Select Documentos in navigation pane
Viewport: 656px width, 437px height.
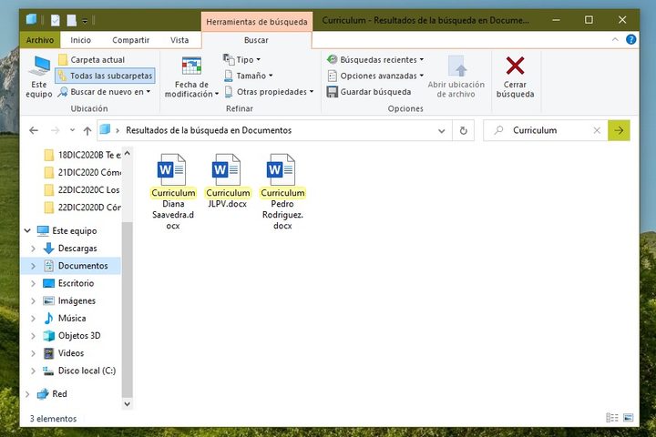(x=76, y=266)
